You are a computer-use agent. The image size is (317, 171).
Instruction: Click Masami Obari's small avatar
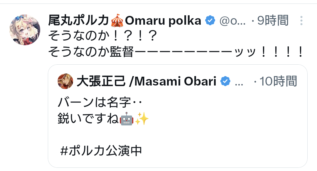(x=65, y=81)
